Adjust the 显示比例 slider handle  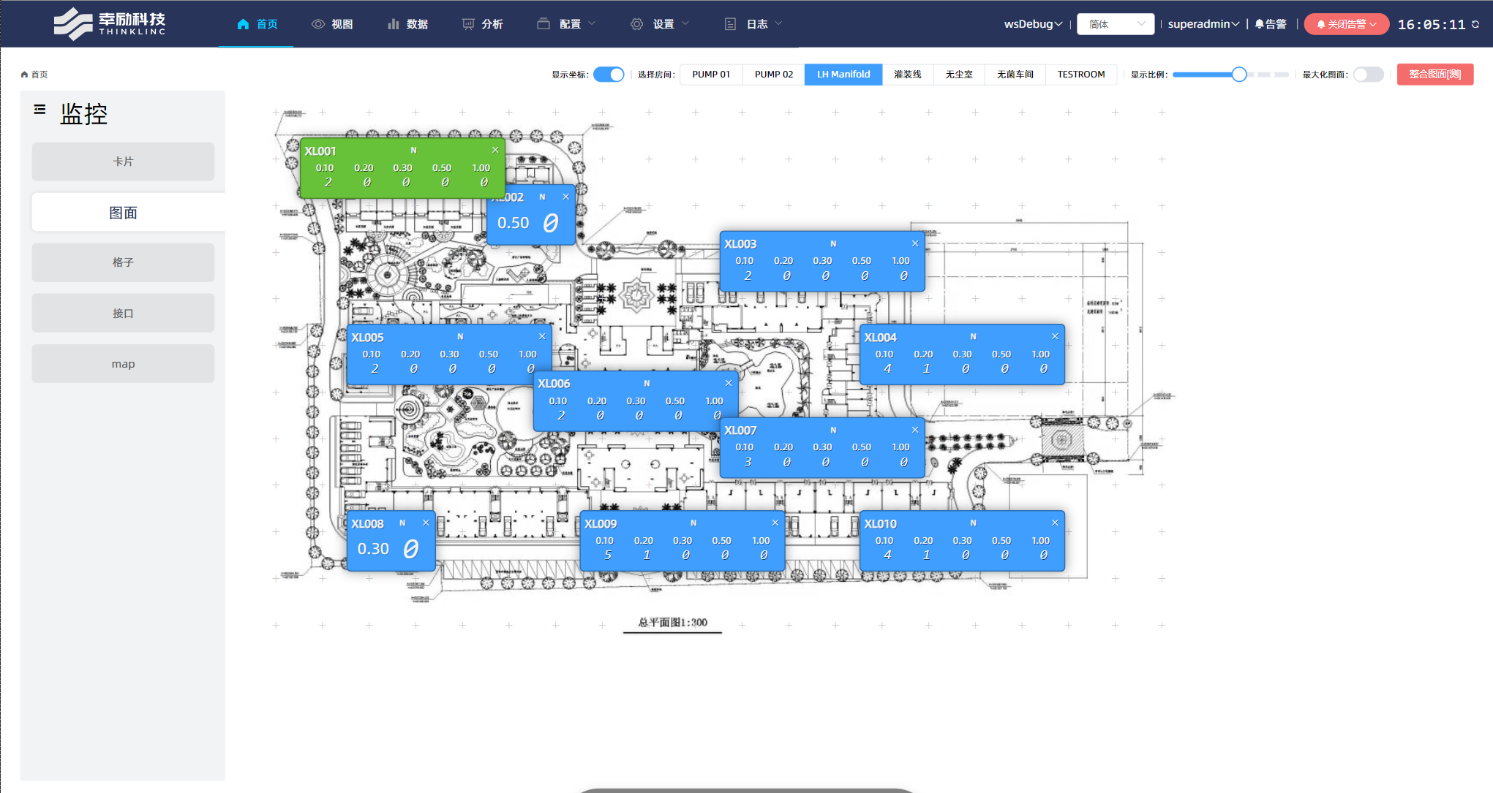point(1238,75)
